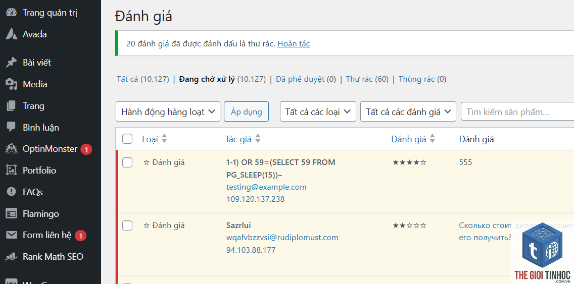Screen dimensions: 574x284
Task: Click the Bài viết pushpin icon
Action: (11, 63)
